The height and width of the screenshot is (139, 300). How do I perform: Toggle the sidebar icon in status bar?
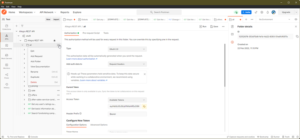tap(3, 137)
